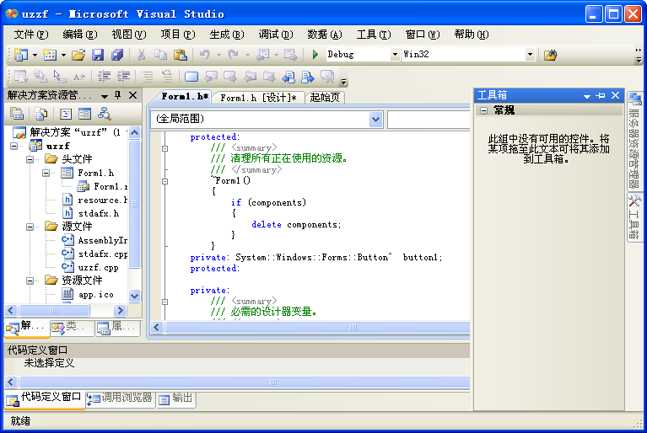Collapse the 资源文件 folder node
Image resolution: width=647 pixels, height=433 pixels.
click(x=30, y=281)
